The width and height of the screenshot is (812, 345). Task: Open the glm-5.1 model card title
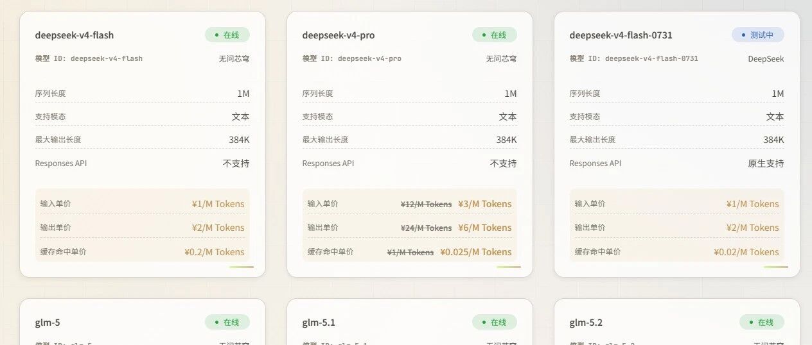[x=319, y=323]
